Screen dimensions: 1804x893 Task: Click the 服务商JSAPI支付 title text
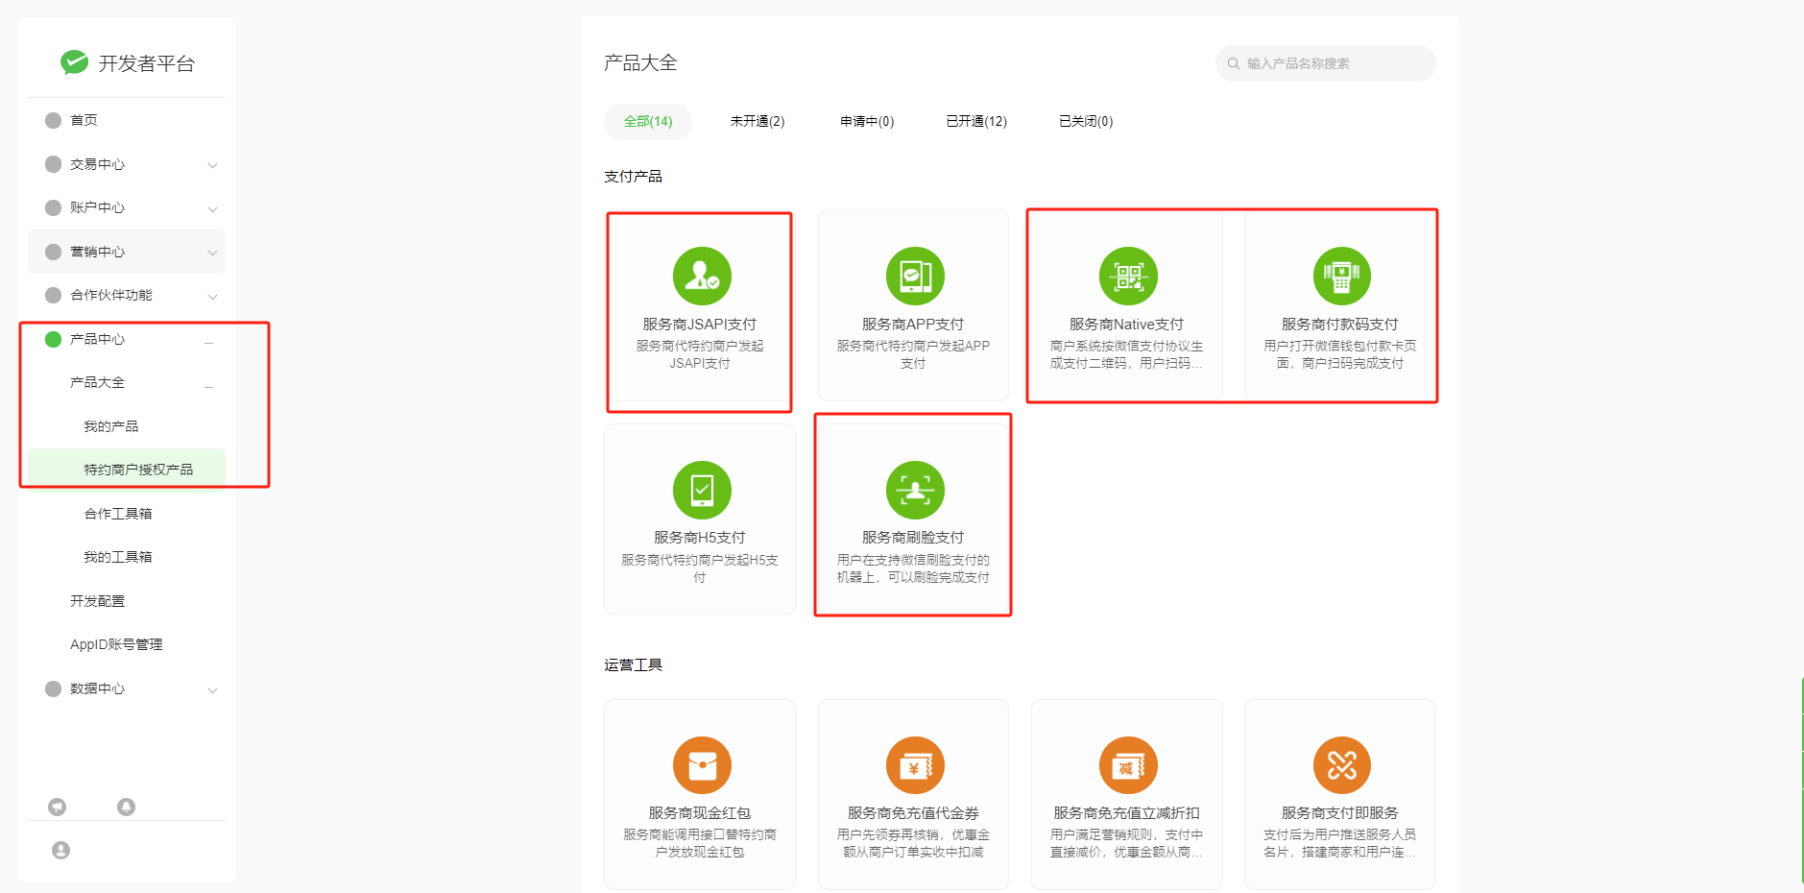pos(700,325)
